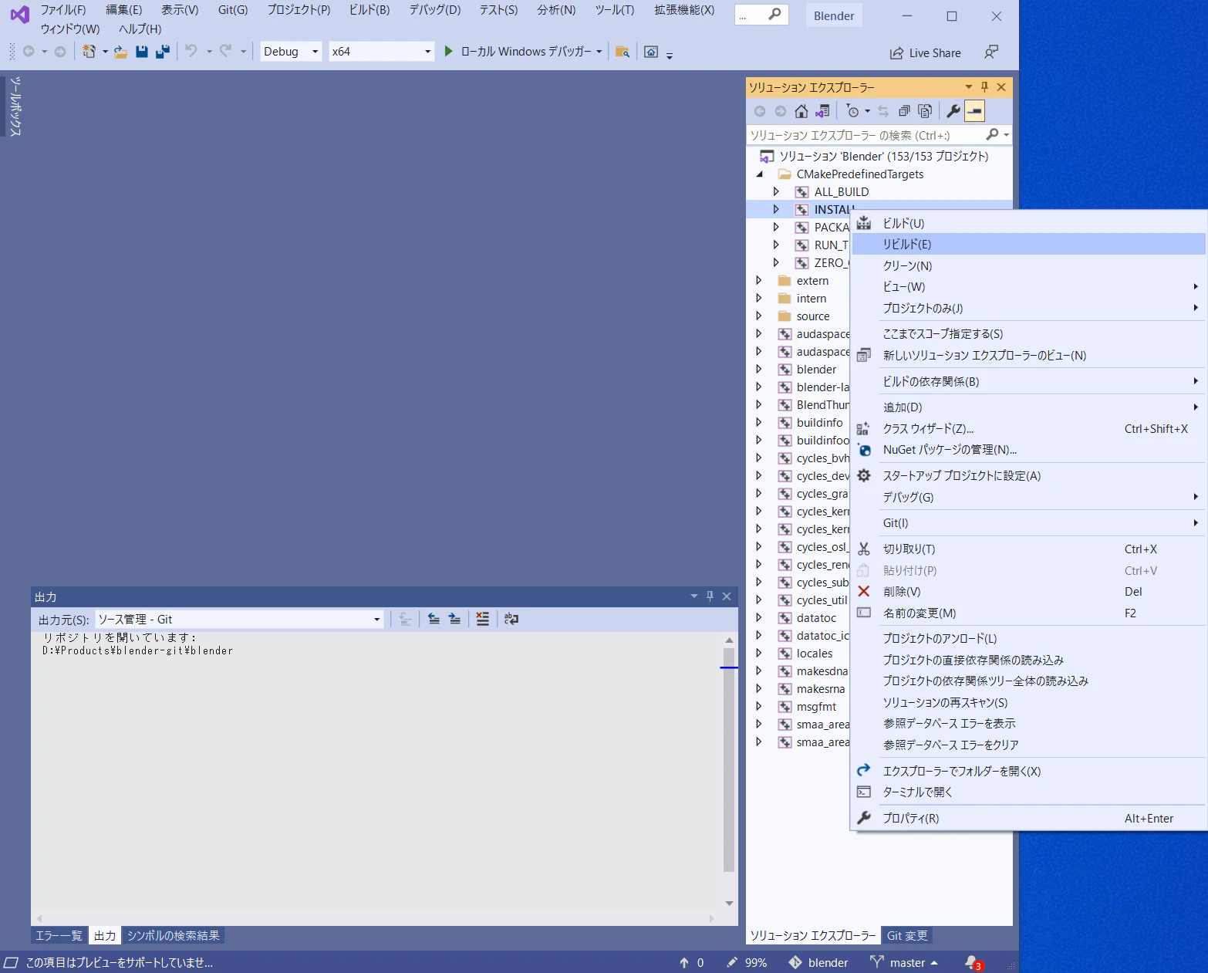Open the master branch dropdown in status bar
This screenshot has height=973, width=1208.
(904, 963)
